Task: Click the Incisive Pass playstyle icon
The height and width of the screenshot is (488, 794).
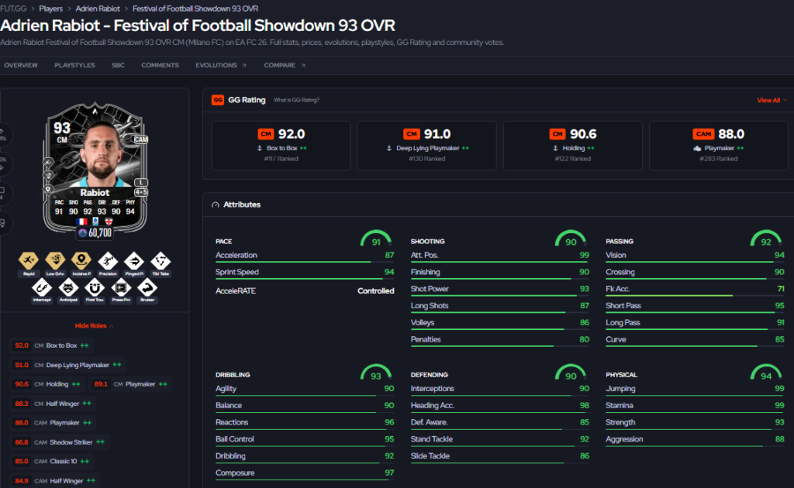Action: (x=81, y=261)
